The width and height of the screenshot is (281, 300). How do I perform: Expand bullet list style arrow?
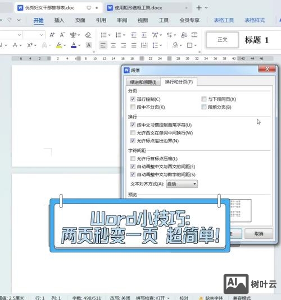109,35
